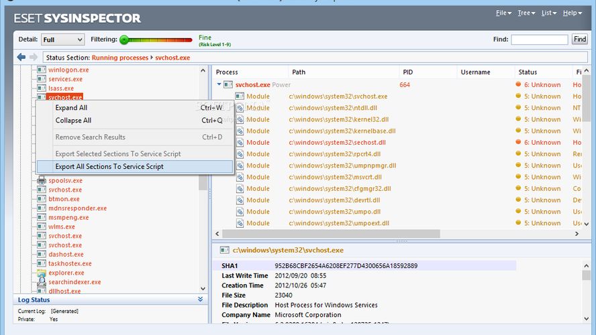
Task: Select mdnsresponder.exe in the process tree
Action: click(x=78, y=208)
